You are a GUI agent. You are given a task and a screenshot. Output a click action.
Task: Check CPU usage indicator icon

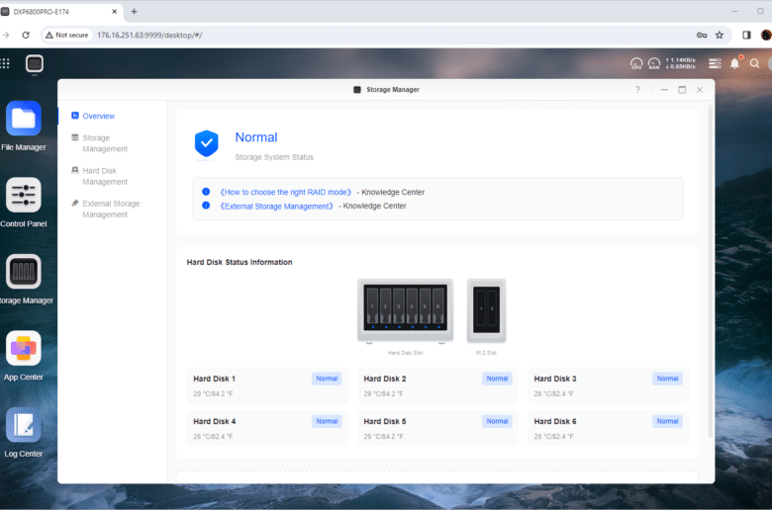(x=636, y=63)
